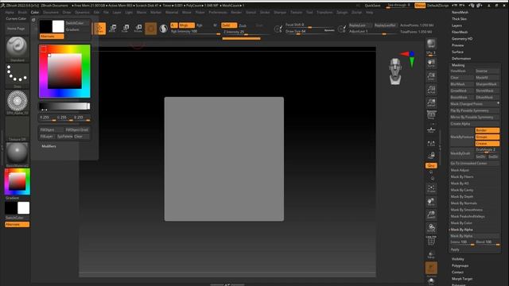Image resolution: width=509 pixels, height=286 pixels.
Task: Toggle the Zsub button
Action: tap(243, 25)
